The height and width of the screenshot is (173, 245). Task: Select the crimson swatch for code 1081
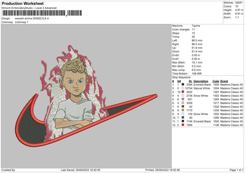(x=183, y=92)
